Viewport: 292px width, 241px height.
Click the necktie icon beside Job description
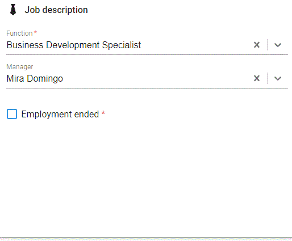tap(13, 10)
